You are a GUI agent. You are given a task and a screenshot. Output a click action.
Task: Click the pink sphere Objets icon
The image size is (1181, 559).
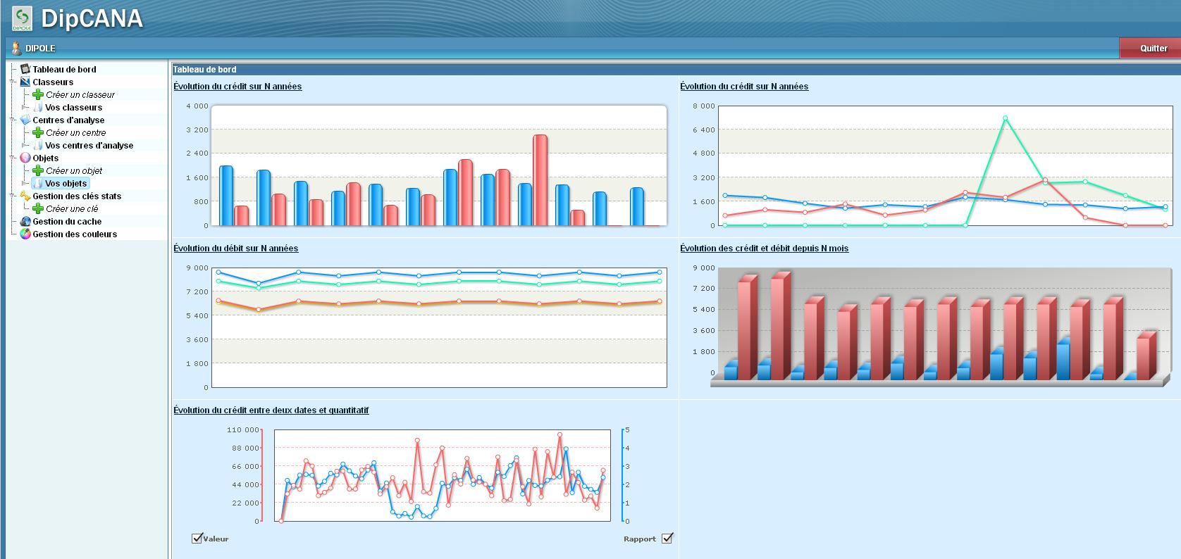coord(25,158)
